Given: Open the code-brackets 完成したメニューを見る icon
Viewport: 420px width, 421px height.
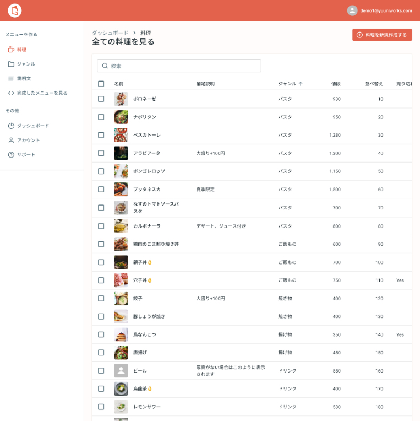Looking at the screenshot, I should click(x=11, y=93).
